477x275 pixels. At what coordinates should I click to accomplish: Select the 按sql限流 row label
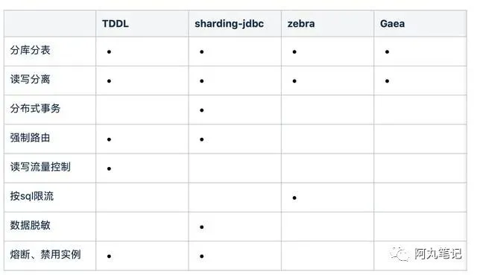[x=32, y=196]
